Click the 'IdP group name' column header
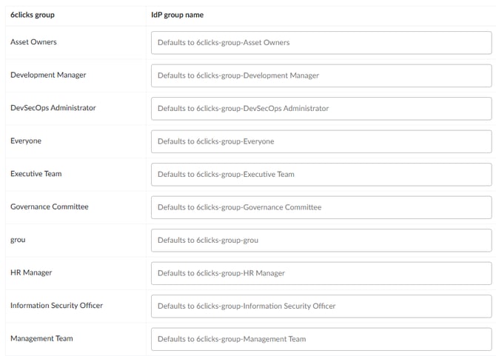Image resolution: width=496 pixels, height=356 pixels. point(177,15)
